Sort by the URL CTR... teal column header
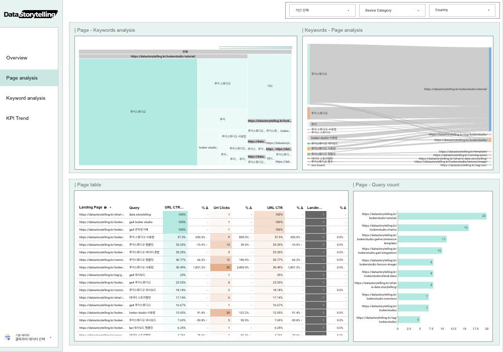 174,207
